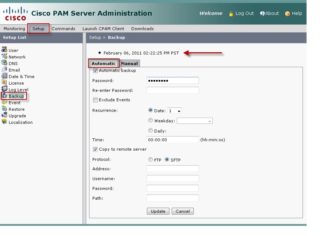Click the Localization stack icon
Screen dimensions: 328x236
(x=4, y=121)
